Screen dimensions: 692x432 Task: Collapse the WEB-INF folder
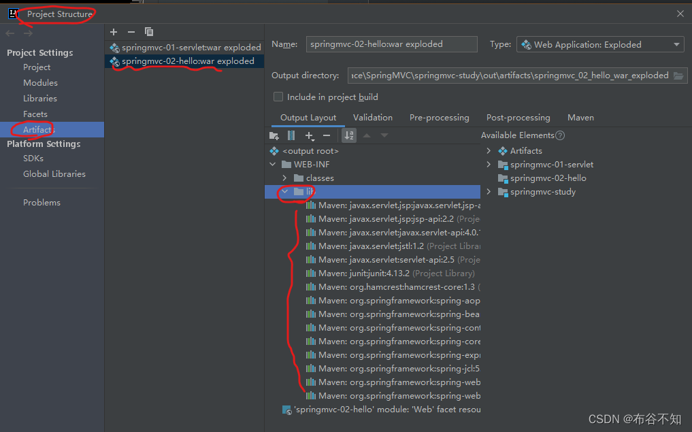(273, 164)
